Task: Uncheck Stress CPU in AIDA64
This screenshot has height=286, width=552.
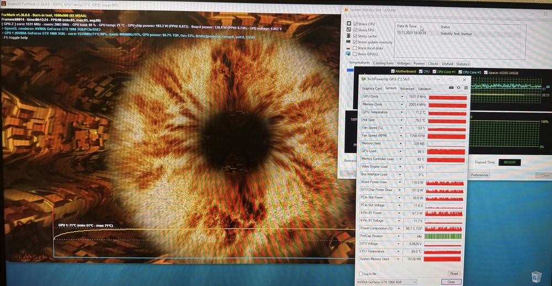Action: [x=355, y=24]
